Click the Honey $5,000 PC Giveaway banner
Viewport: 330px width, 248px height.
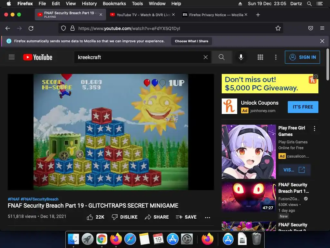point(270,84)
